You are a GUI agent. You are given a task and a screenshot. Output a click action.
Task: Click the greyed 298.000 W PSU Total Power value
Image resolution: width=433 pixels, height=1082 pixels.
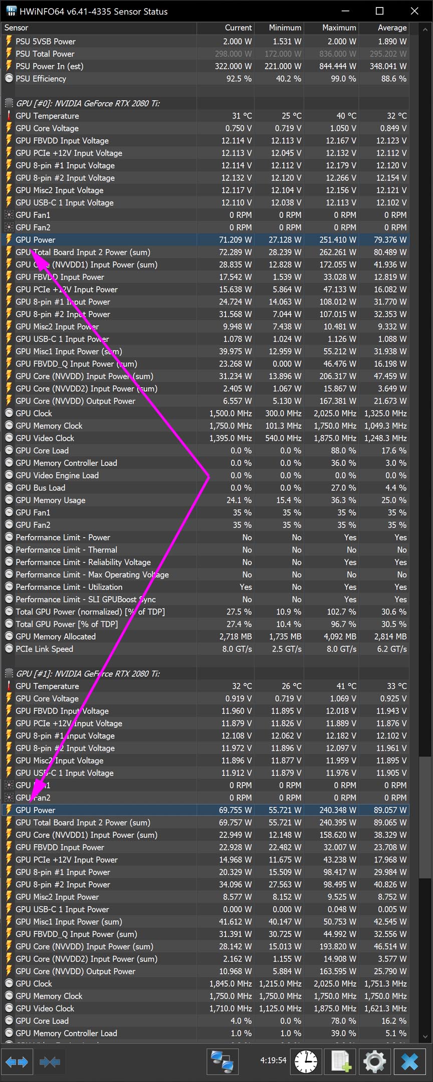[x=233, y=54]
